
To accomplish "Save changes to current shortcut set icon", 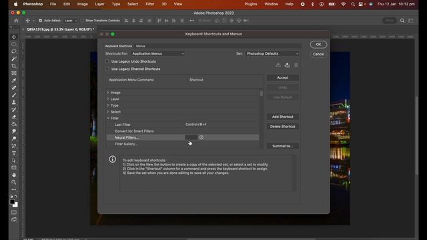I will point(278,65).
